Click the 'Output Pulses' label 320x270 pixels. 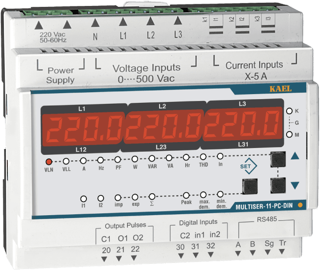(x=126, y=225)
